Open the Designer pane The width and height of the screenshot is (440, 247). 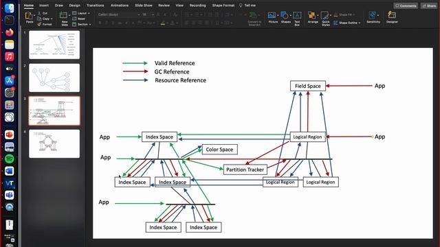(x=392, y=15)
